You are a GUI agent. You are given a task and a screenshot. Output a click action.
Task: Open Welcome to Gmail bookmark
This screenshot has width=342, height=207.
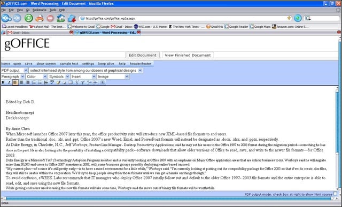point(81,26)
